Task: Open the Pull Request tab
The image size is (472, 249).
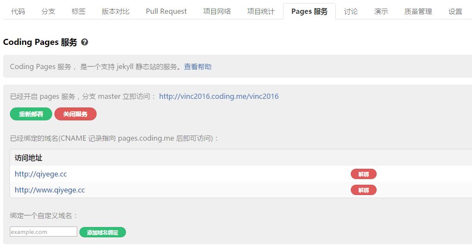Action: click(x=166, y=12)
